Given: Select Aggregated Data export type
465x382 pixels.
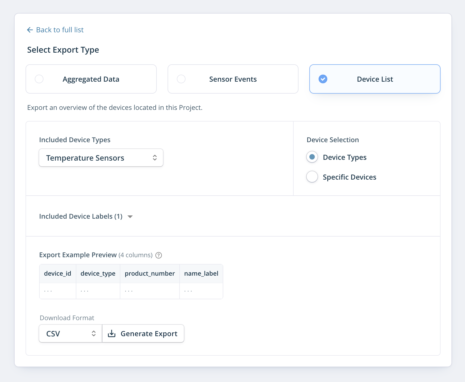Looking at the screenshot, I should 91,79.
